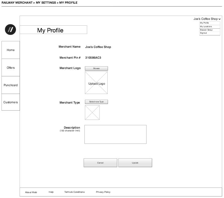The image size is (224, 198).
Task: Open the Privacy Policy footer link
Action: point(103,192)
